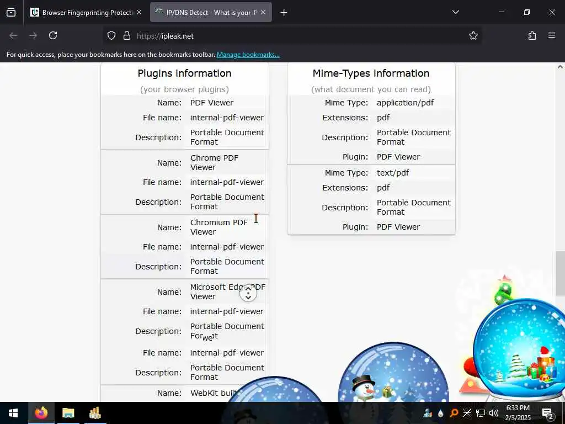Click the Manage bookmarks link
The image size is (565, 424).
coord(248,55)
